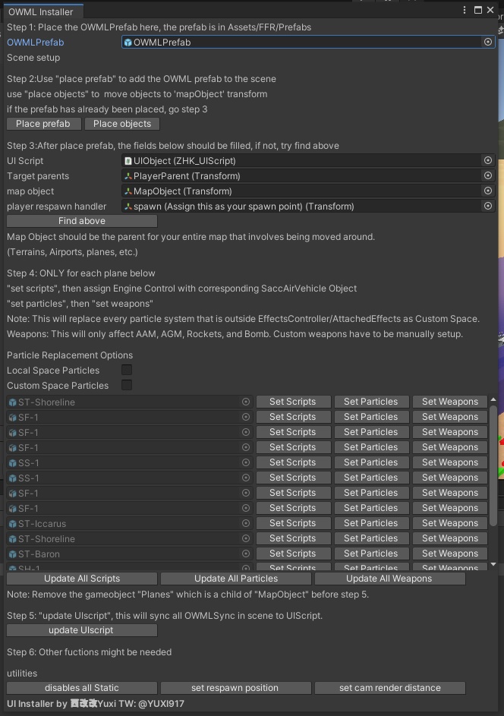The width and height of the screenshot is (504, 716).
Task: Open object picker on ST-Baron row
Action: [246, 554]
